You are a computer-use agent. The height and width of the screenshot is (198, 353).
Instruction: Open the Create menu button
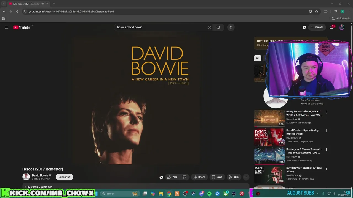[317, 27]
